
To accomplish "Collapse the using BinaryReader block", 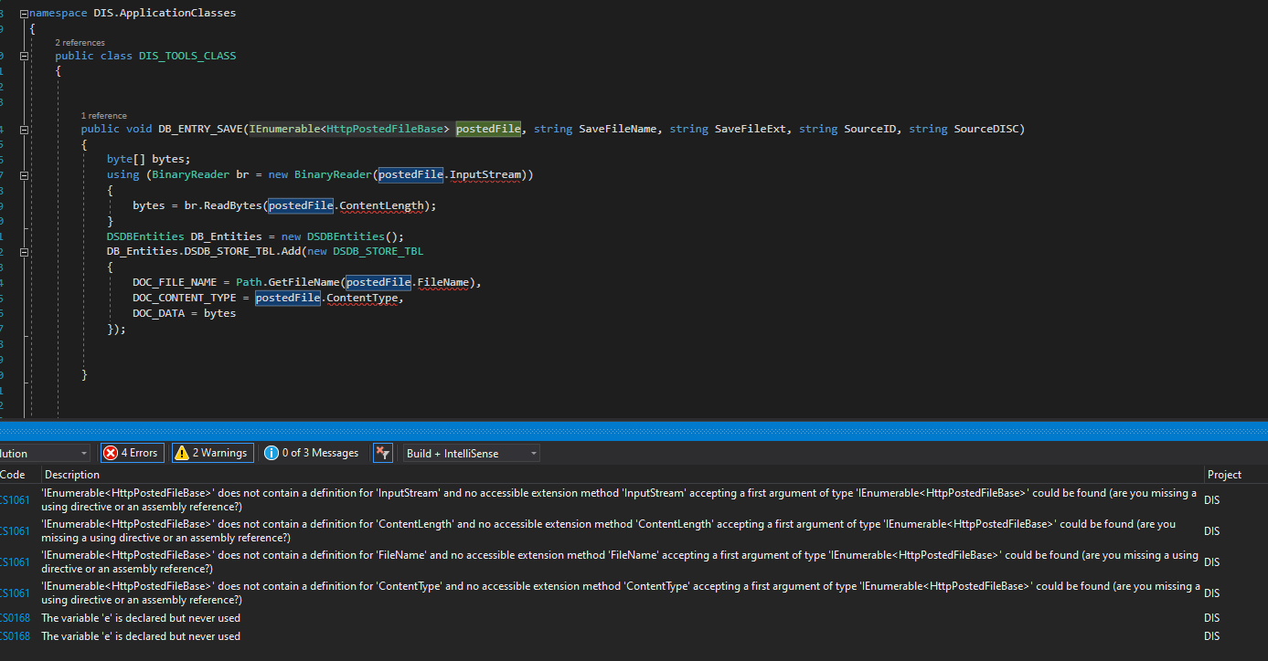I will [x=24, y=174].
